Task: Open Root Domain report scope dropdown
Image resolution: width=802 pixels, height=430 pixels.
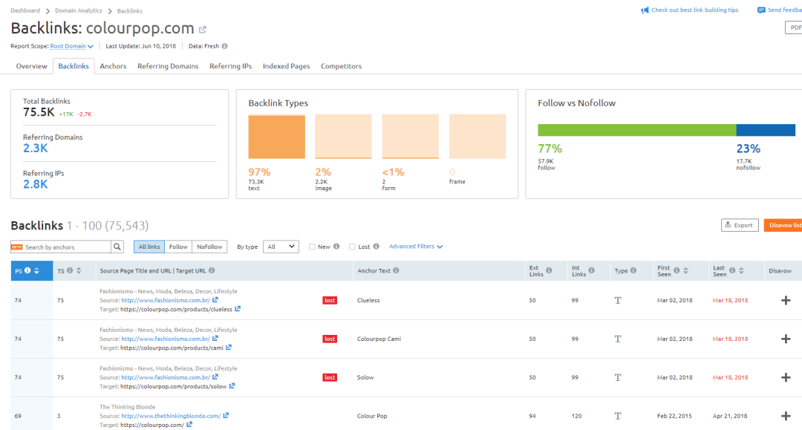Action: 71,46
